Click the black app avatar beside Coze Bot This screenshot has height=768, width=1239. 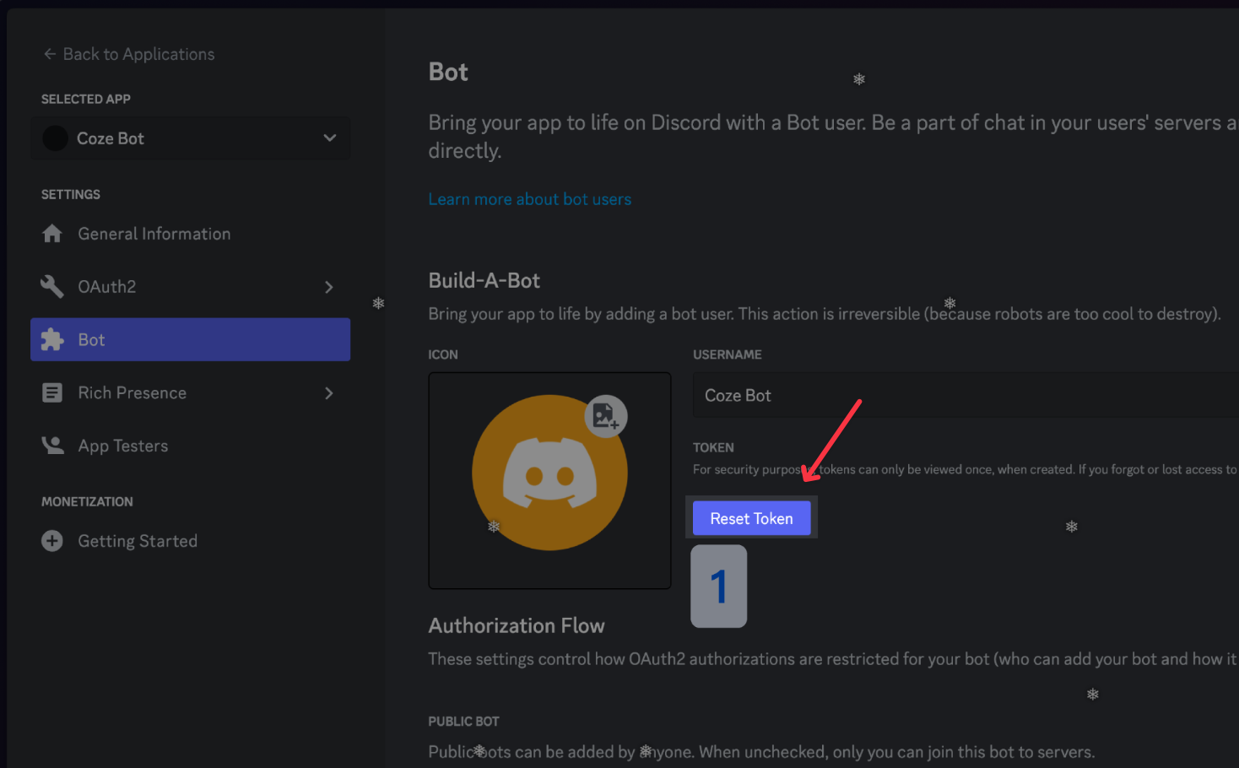tap(56, 138)
